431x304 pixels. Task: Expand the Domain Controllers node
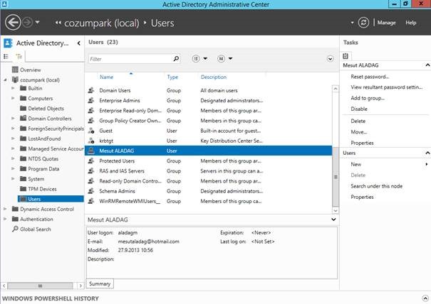13,119
